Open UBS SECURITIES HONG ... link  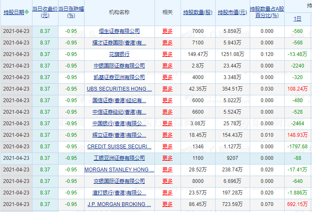pos(119,89)
